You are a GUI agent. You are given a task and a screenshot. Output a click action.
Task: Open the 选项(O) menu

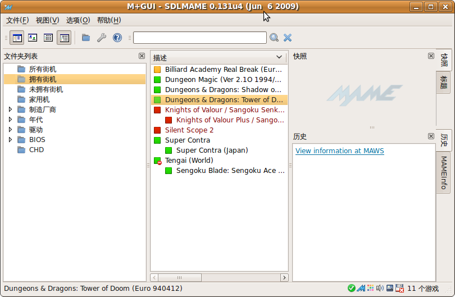(78, 20)
